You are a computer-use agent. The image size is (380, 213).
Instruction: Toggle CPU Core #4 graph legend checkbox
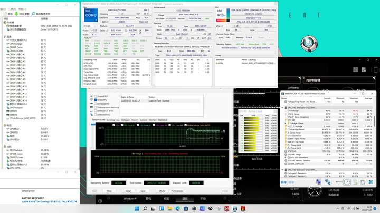169,125
